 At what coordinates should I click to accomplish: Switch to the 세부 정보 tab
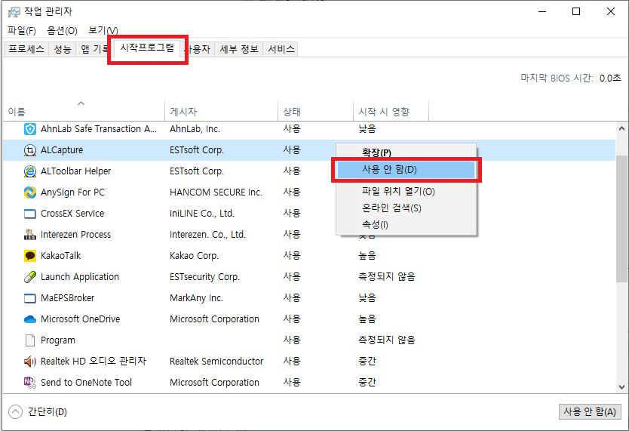(x=238, y=49)
